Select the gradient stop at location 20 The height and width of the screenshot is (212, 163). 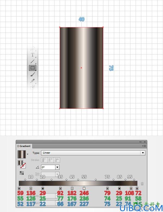pos(43,188)
